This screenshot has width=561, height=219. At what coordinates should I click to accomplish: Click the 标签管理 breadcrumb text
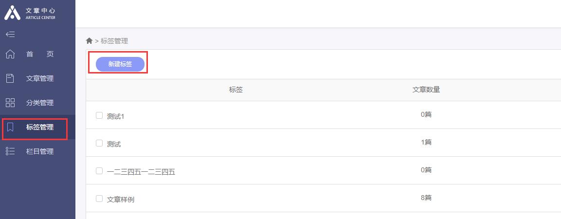point(114,41)
